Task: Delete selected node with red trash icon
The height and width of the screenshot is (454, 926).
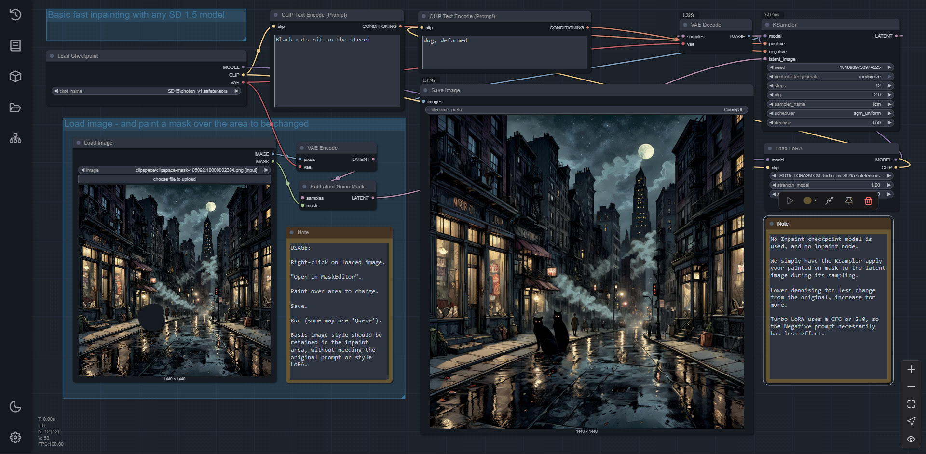Action: coord(868,201)
